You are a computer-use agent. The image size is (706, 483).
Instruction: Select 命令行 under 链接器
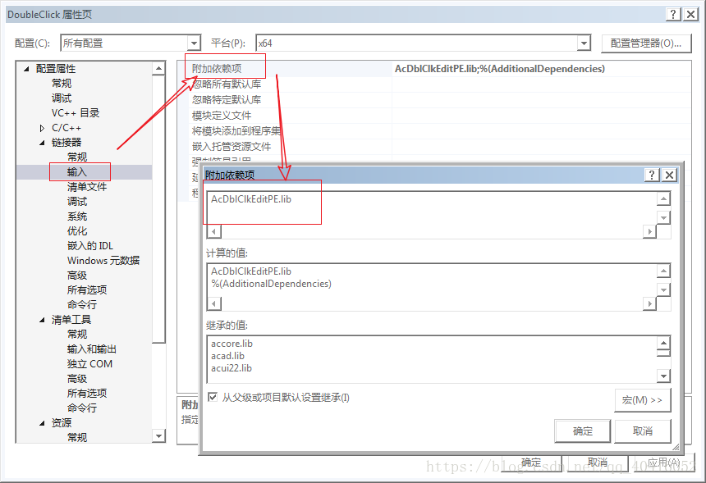point(82,304)
